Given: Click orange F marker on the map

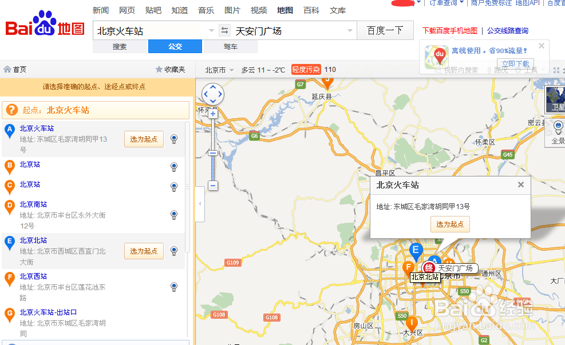Looking at the screenshot, I should coord(408,269).
